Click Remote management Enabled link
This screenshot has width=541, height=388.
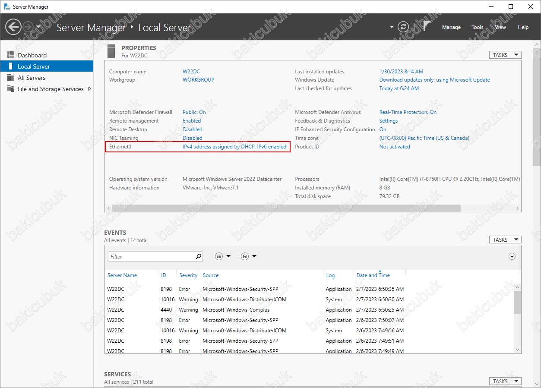coord(192,121)
